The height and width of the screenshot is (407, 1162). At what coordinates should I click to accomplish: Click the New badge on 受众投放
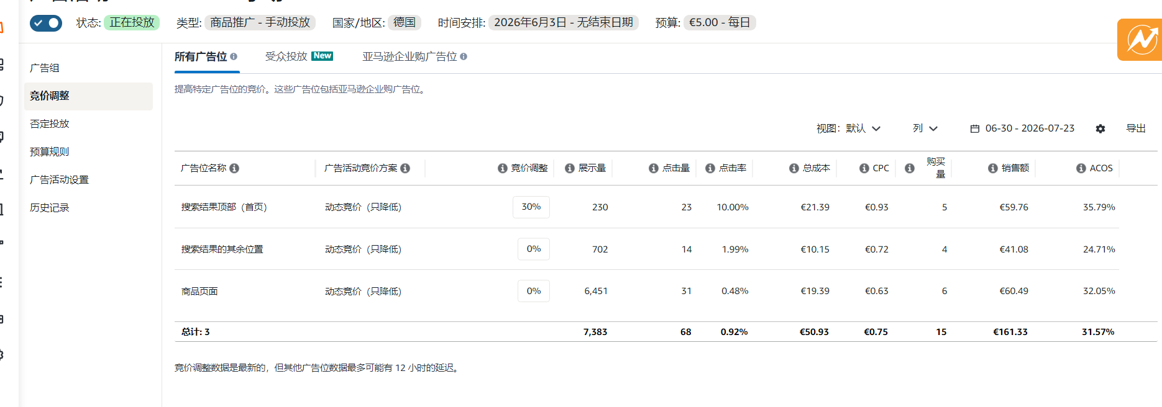click(x=322, y=56)
